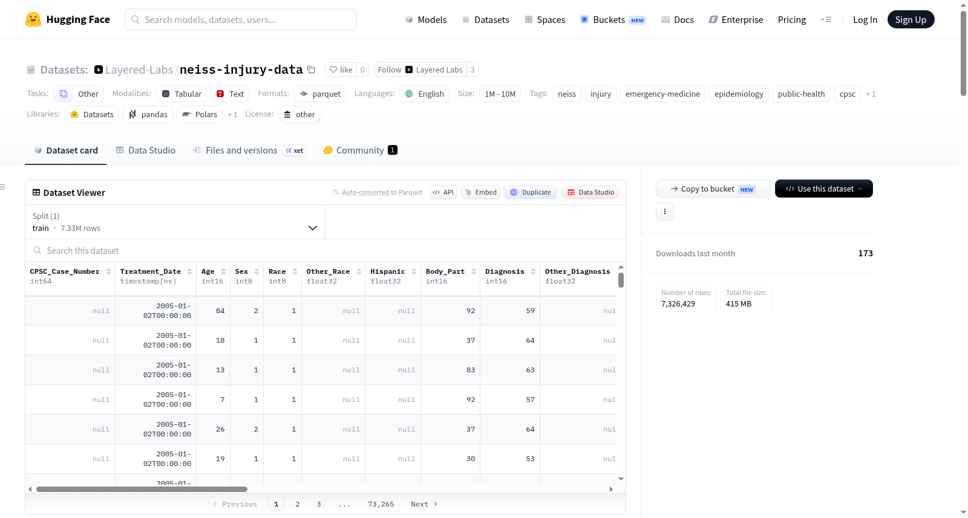Sort Sex column
The image size is (968, 518).
(x=257, y=271)
